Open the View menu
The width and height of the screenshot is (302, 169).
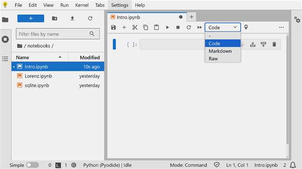coord(48,5)
